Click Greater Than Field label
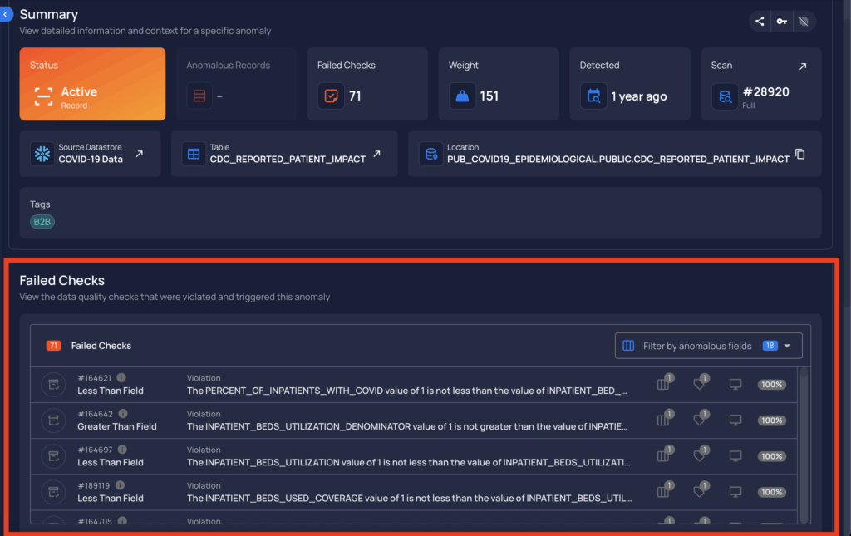Image resolution: width=851 pixels, height=536 pixels. click(116, 426)
